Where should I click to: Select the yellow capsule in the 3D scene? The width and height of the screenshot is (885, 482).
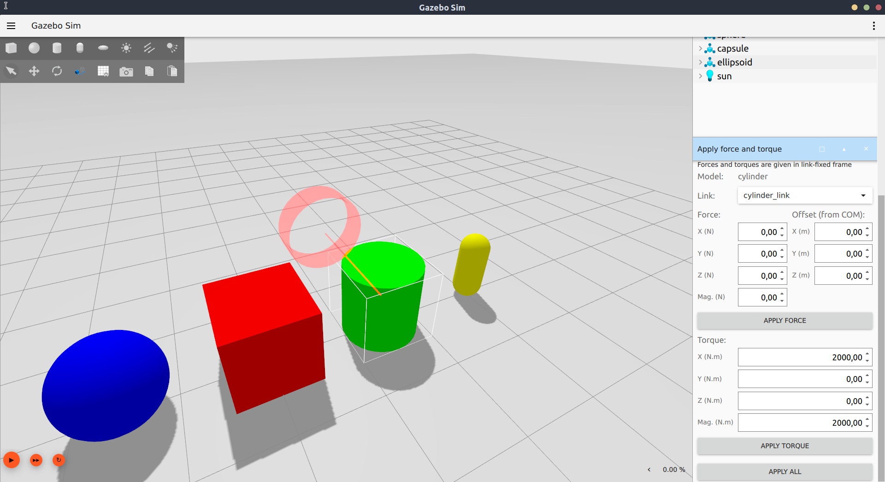coord(471,265)
